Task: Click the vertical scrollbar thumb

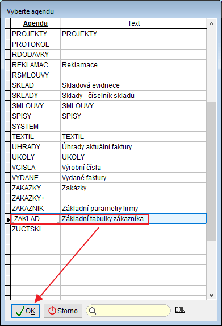Action: 211,172
